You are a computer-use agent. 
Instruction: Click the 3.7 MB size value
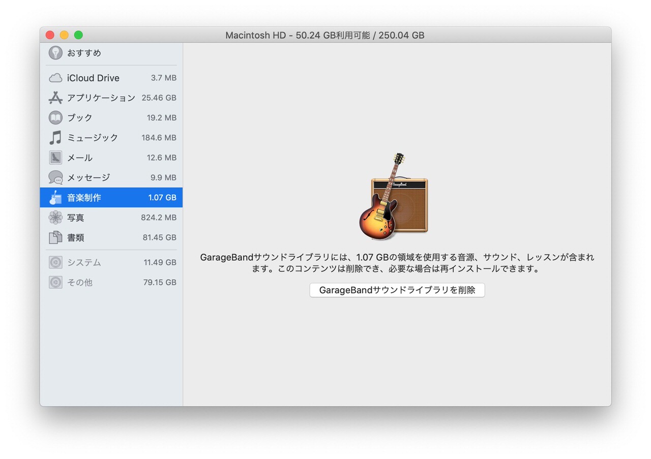pos(164,78)
